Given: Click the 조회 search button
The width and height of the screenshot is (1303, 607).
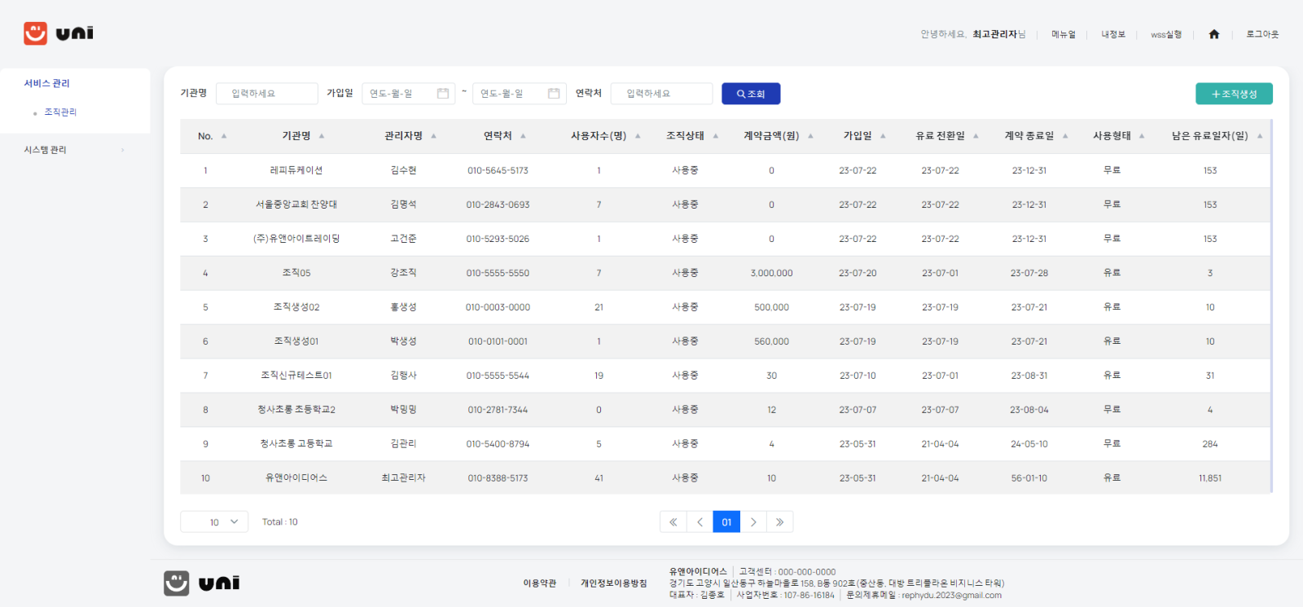Looking at the screenshot, I should tap(750, 94).
